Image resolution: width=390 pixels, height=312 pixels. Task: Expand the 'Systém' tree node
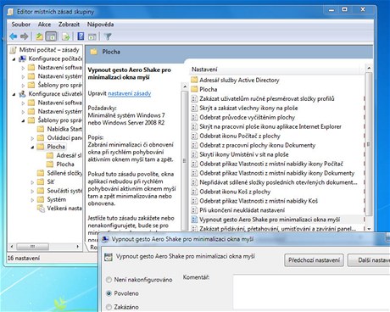tap(32, 200)
